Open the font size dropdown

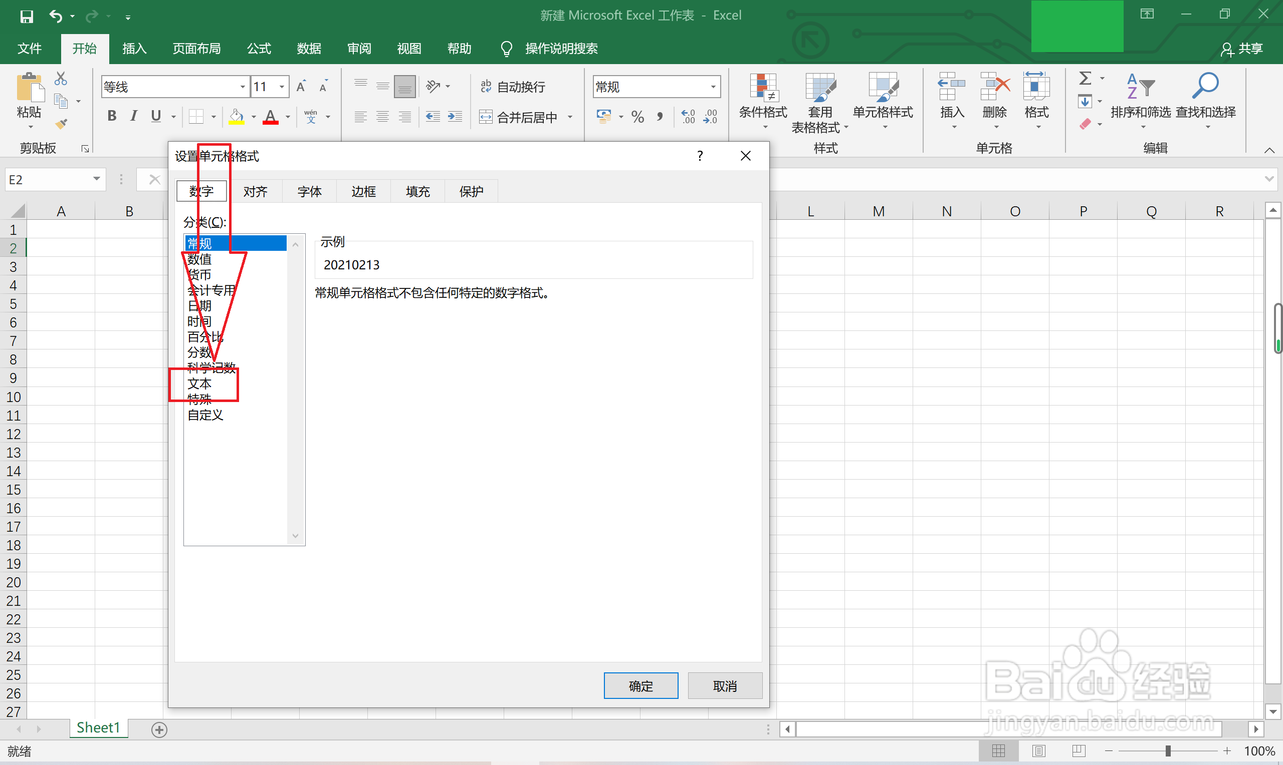[282, 87]
